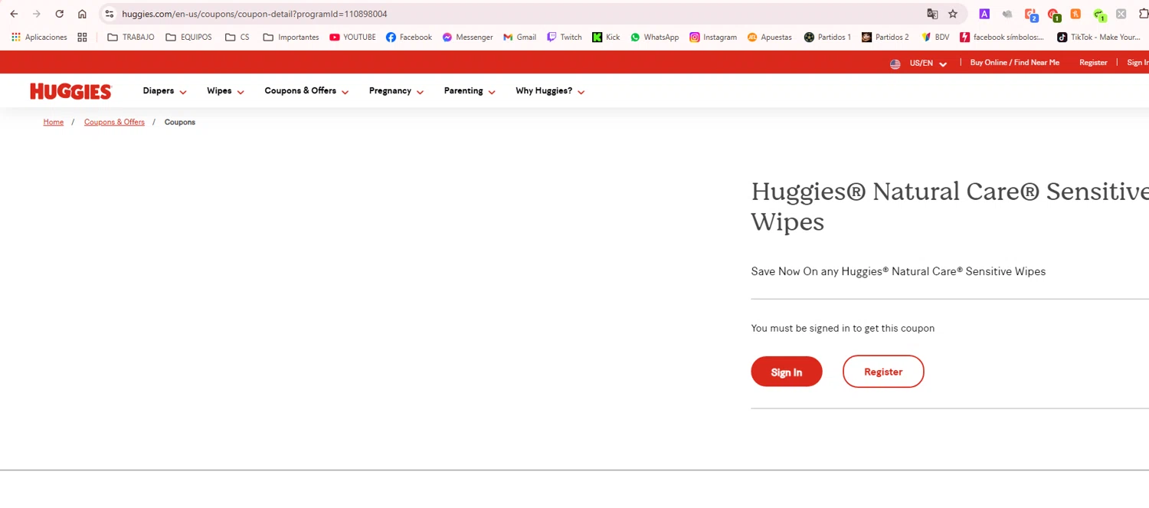Expand the Wipes menu
Screen dimensions: 1149x508
click(x=225, y=91)
